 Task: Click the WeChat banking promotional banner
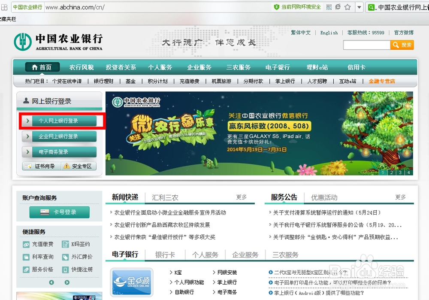click(x=259, y=133)
